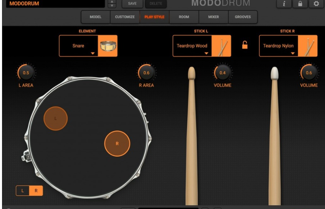Click the Stick R drumsticks image
The height and width of the screenshot is (209, 325).
tap(308, 46)
